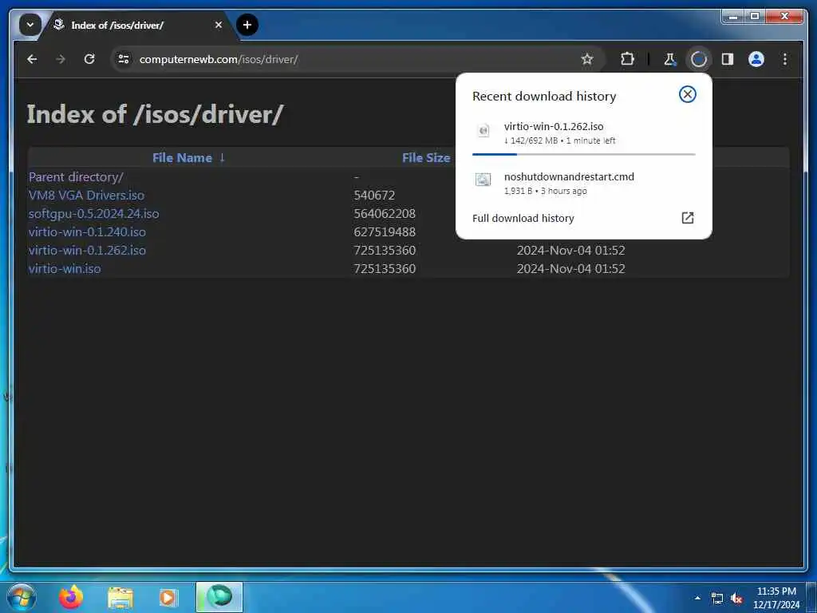Screen dimensions: 817x613
Task: Bookmark this page with the star
Action: [587, 59]
